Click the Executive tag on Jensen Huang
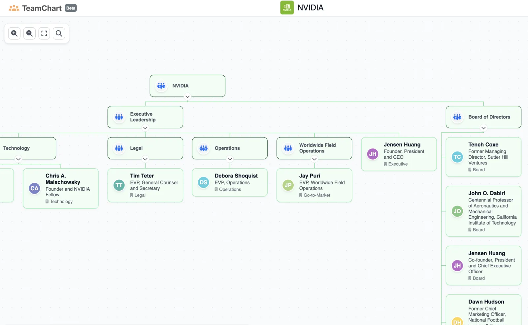The width and height of the screenshot is (528, 325). click(396, 164)
